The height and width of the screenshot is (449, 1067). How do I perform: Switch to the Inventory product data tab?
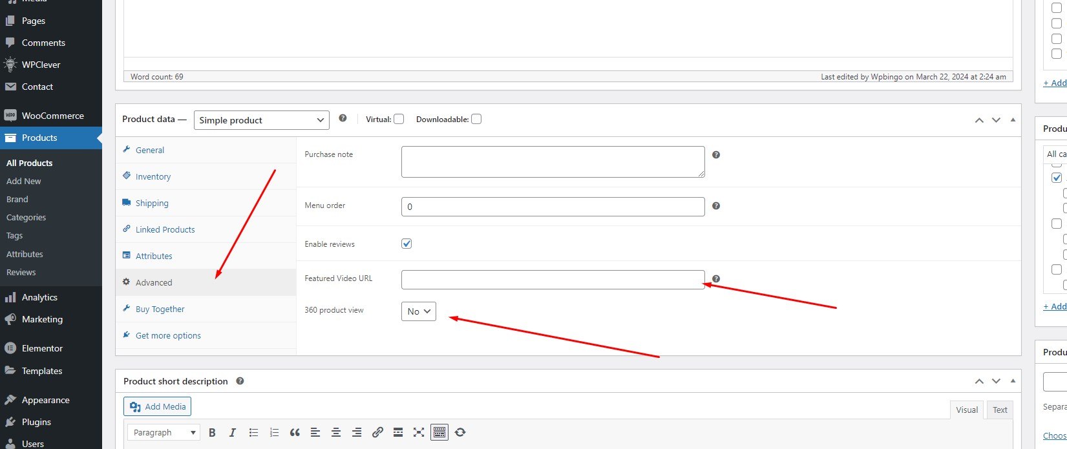[x=153, y=176]
